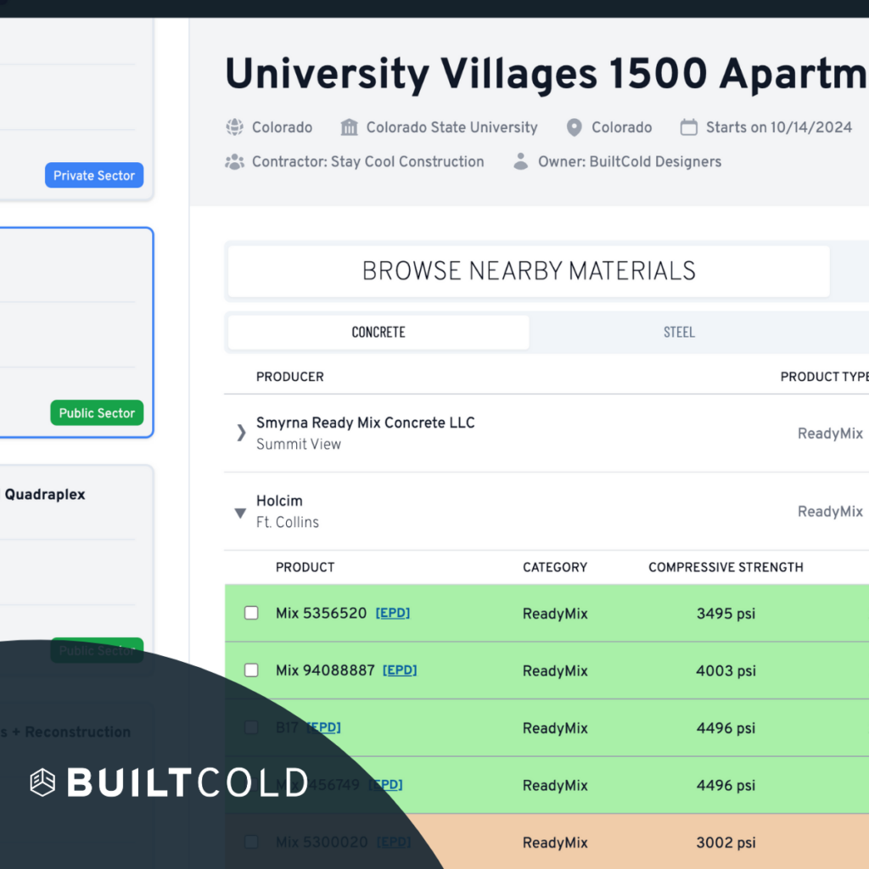This screenshot has height=869, width=869.
Task: Open the Browse Nearby Materials button
Action: [x=529, y=271]
